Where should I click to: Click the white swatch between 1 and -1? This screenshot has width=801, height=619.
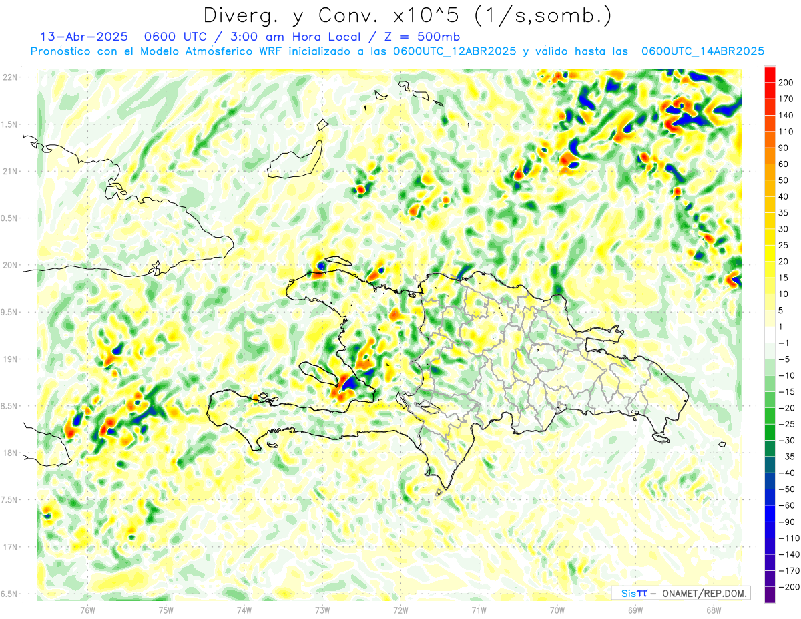[770, 334]
